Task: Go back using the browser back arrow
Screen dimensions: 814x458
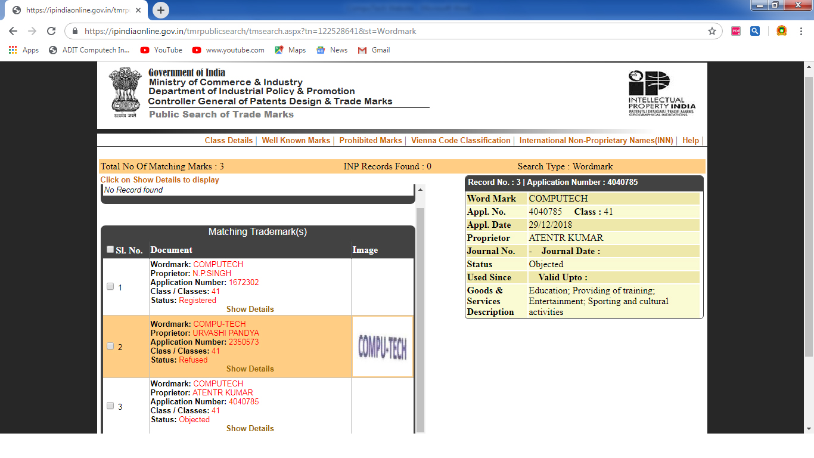Action: pos(13,31)
